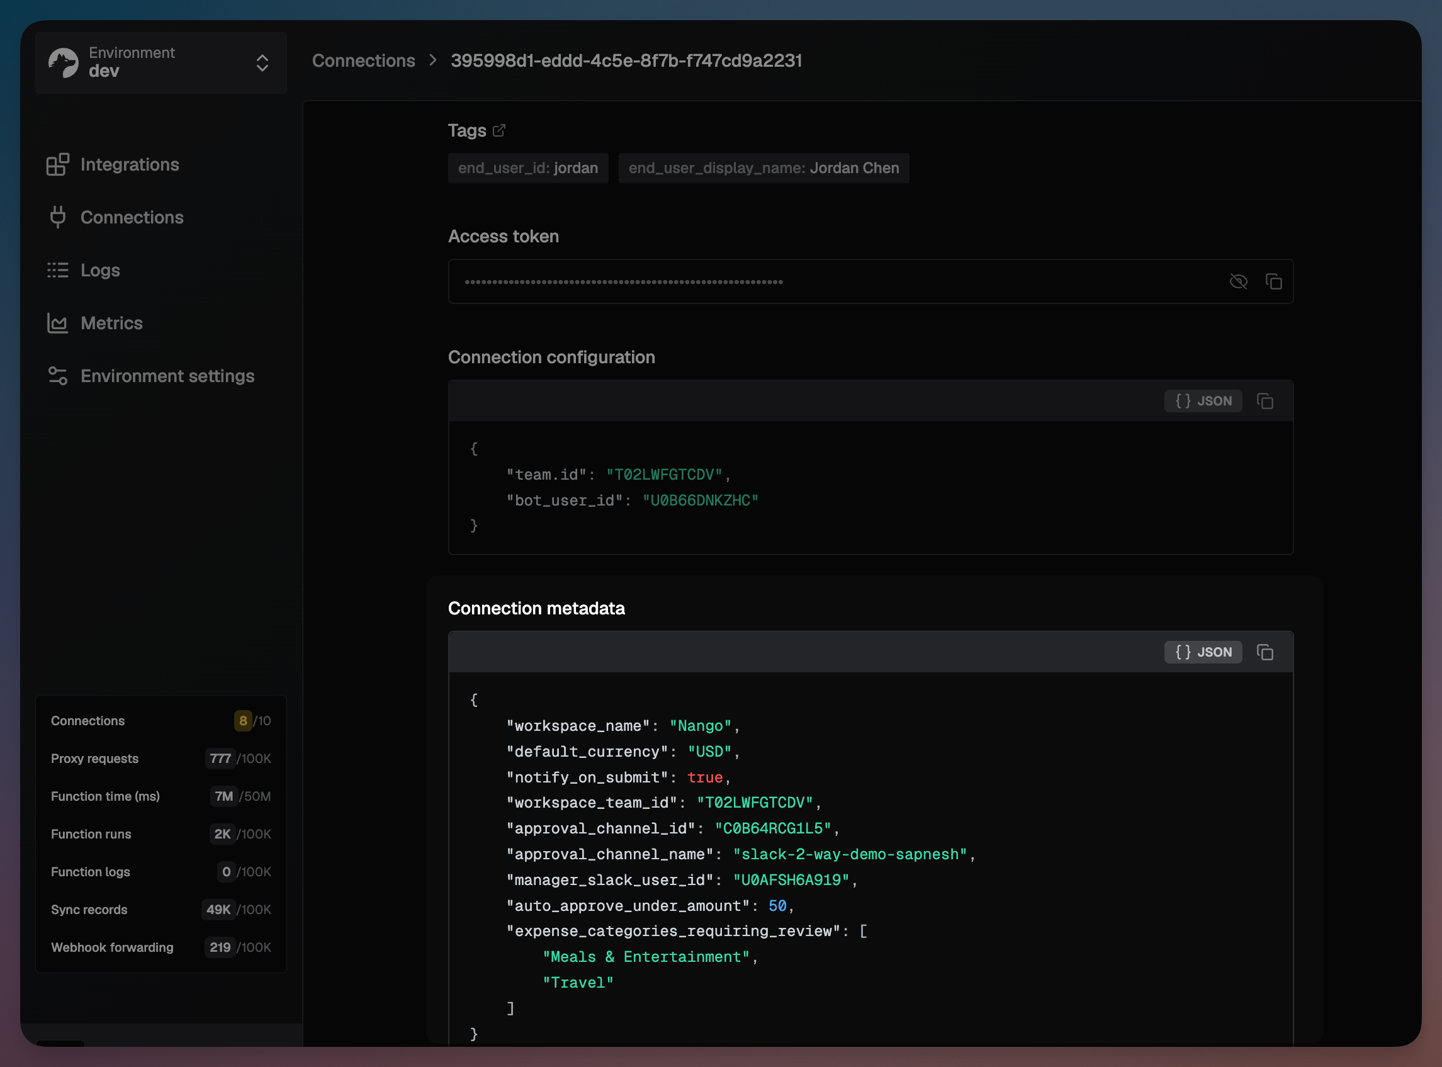This screenshot has width=1442, height=1067.
Task: Click the "USD" default_currency value
Action: (709, 752)
